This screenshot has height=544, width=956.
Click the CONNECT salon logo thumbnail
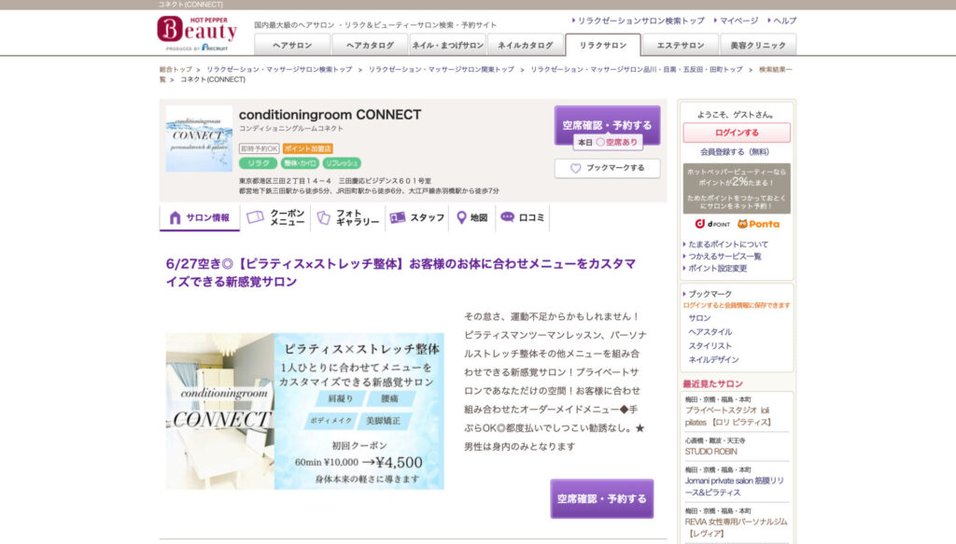click(199, 139)
